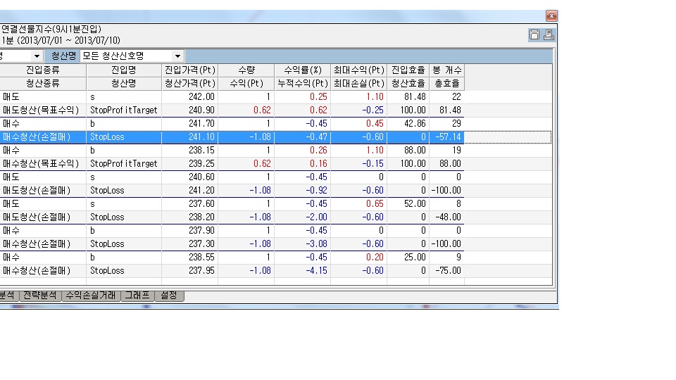Click the first 매도청산(목표수익) row label
This screenshot has width=676, height=380.
tap(41, 110)
